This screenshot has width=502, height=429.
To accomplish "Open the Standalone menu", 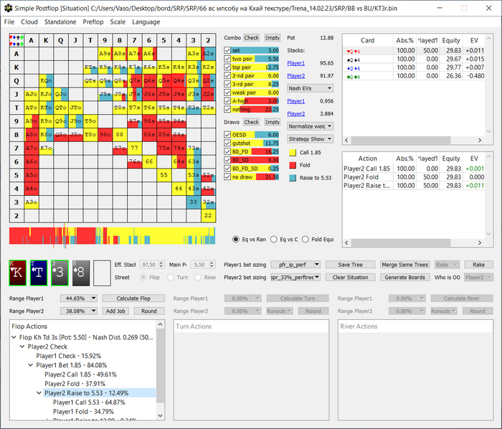I will [x=60, y=22].
